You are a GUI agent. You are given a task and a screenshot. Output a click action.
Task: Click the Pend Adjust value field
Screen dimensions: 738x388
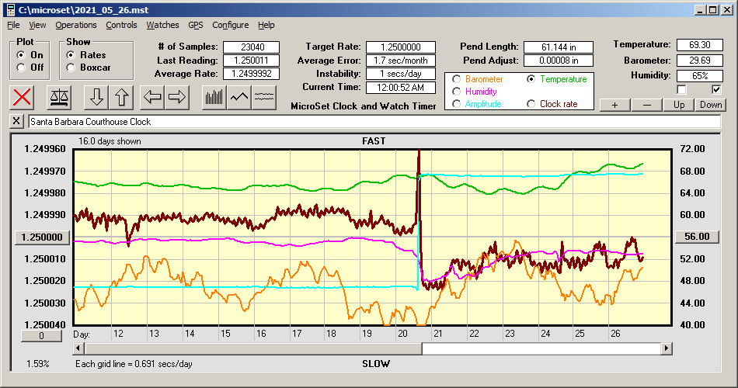[559, 61]
